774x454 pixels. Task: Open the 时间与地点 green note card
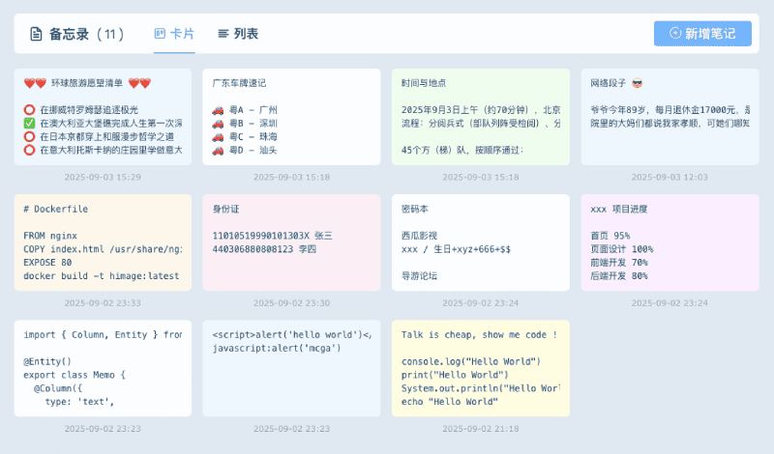coord(480,116)
